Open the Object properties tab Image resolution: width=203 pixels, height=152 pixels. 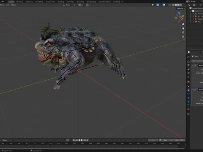[189, 87]
